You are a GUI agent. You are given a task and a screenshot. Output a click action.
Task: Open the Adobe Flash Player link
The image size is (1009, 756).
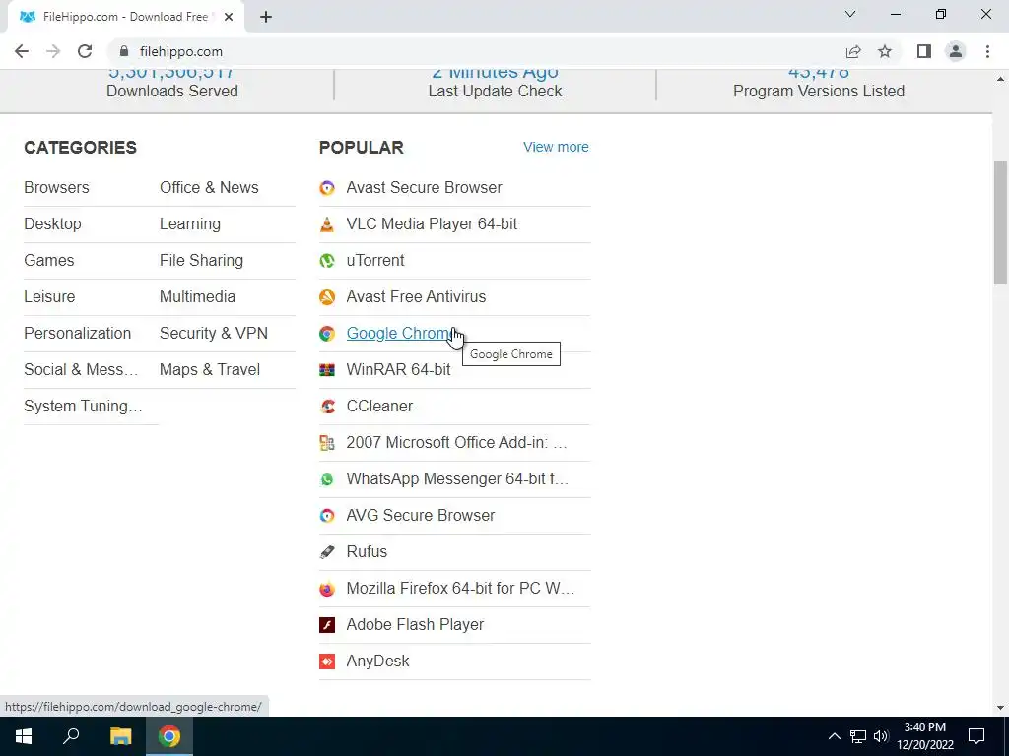tap(415, 625)
